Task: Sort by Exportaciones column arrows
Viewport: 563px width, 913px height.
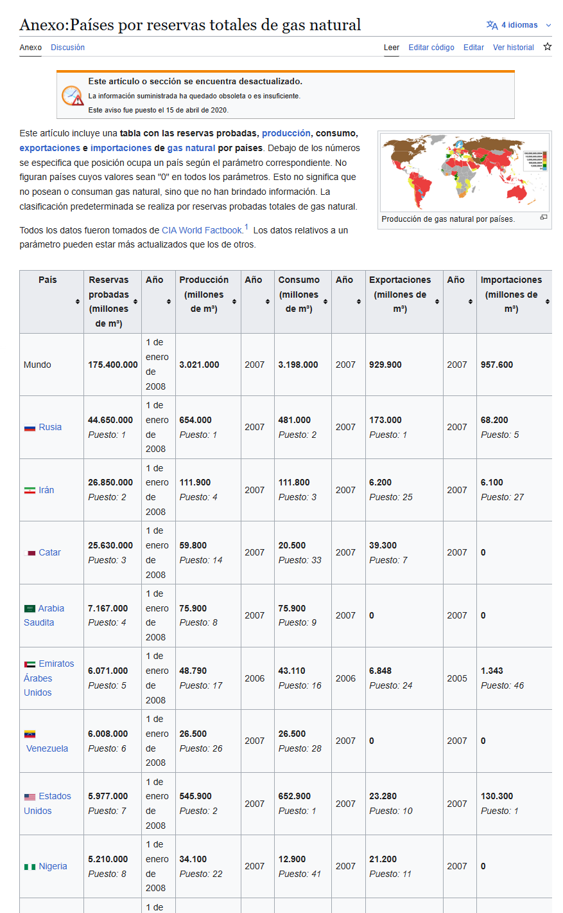Action: click(x=437, y=302)
